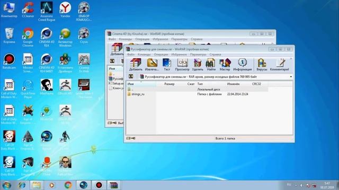Viewport: 339px width, 190px height.
Task: Click the "Всего: 1 папка" status bar text
Action: (225, 138)
